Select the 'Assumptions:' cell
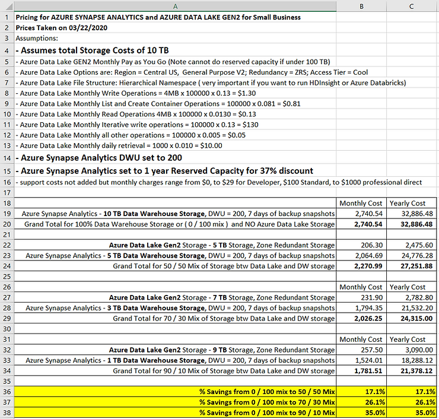This screenshot has width=439, height=419. point(175,38)
